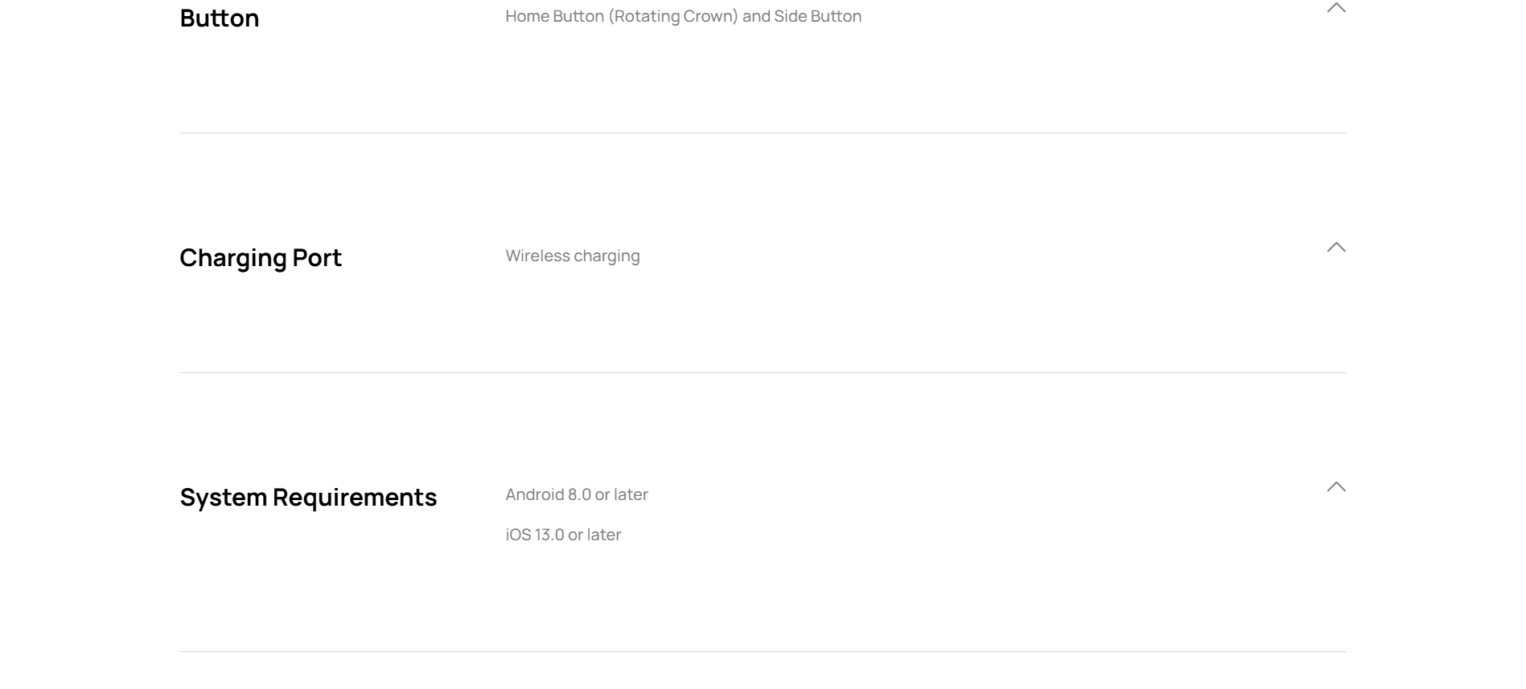Click the "13.0" version number

pos(549,535)
